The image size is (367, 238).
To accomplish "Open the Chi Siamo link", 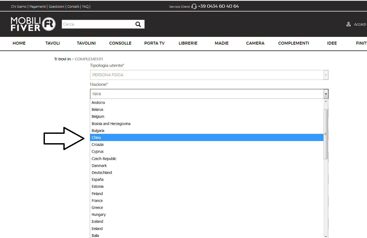I will [x=19, y=7].
